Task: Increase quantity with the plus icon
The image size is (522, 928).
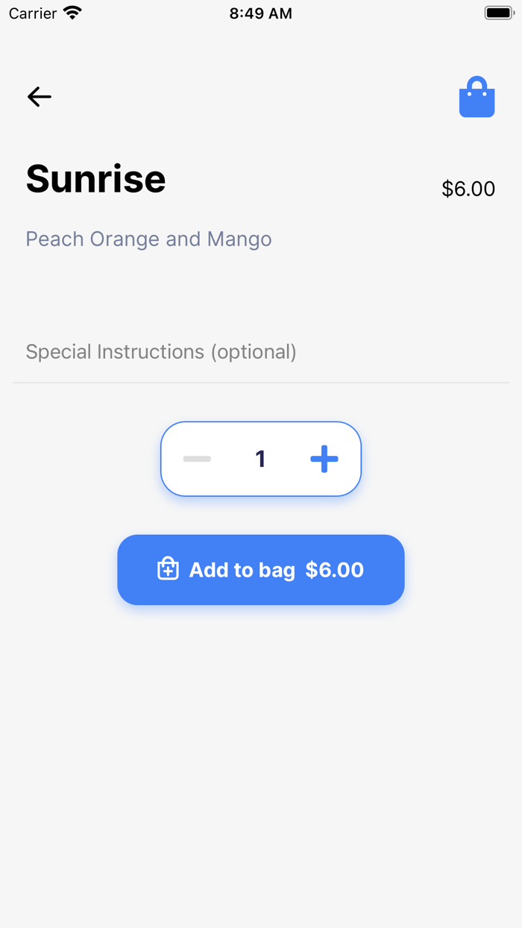Action: coord(324,459)
